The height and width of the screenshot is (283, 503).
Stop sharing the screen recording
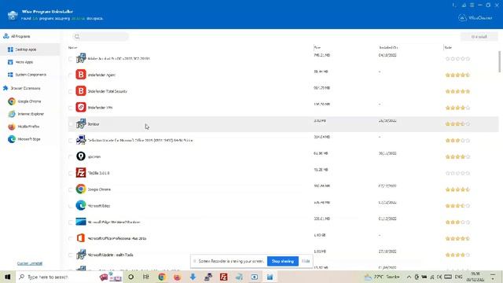[283, 261]
